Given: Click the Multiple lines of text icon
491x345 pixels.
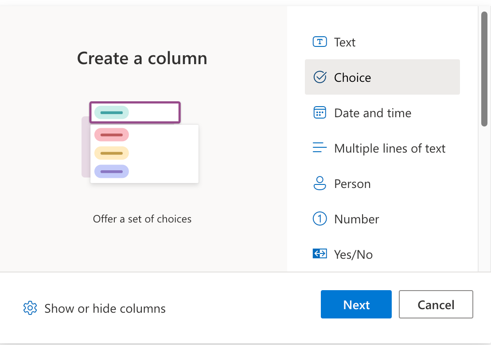Looking at the screenshot, I should coord(320,148).
